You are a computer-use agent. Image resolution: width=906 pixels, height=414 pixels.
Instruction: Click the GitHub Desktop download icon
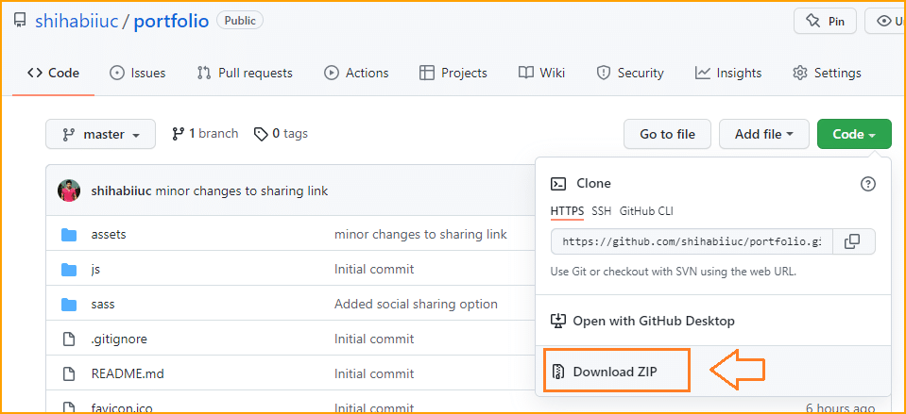[x=558, y=321]
